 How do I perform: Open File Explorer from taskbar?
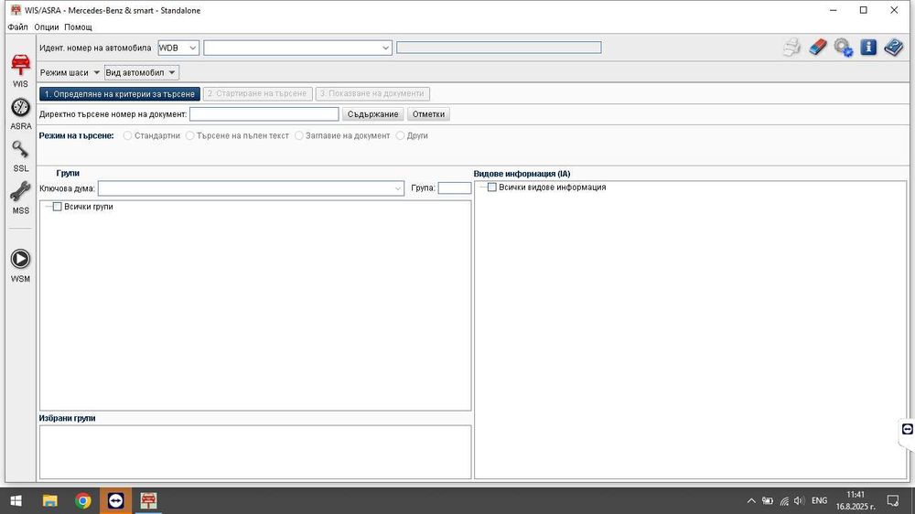coord(49,500)
